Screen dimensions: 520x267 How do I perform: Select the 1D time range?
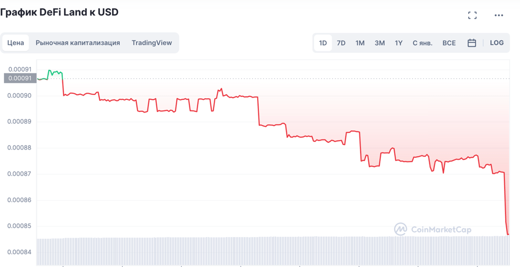tap(323, 43)
